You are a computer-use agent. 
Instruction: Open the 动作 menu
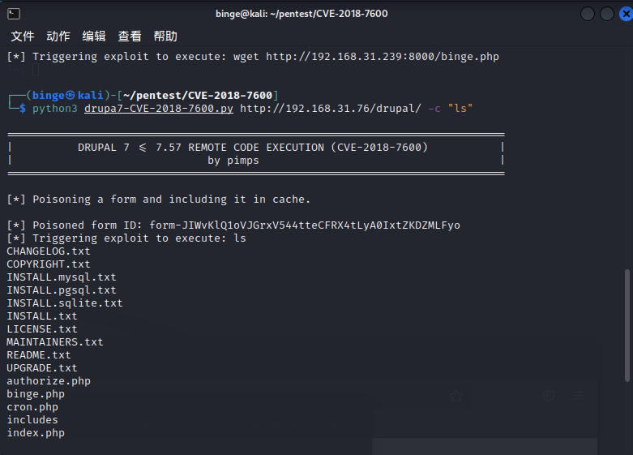pyautogui.click(x=58, y=36)
